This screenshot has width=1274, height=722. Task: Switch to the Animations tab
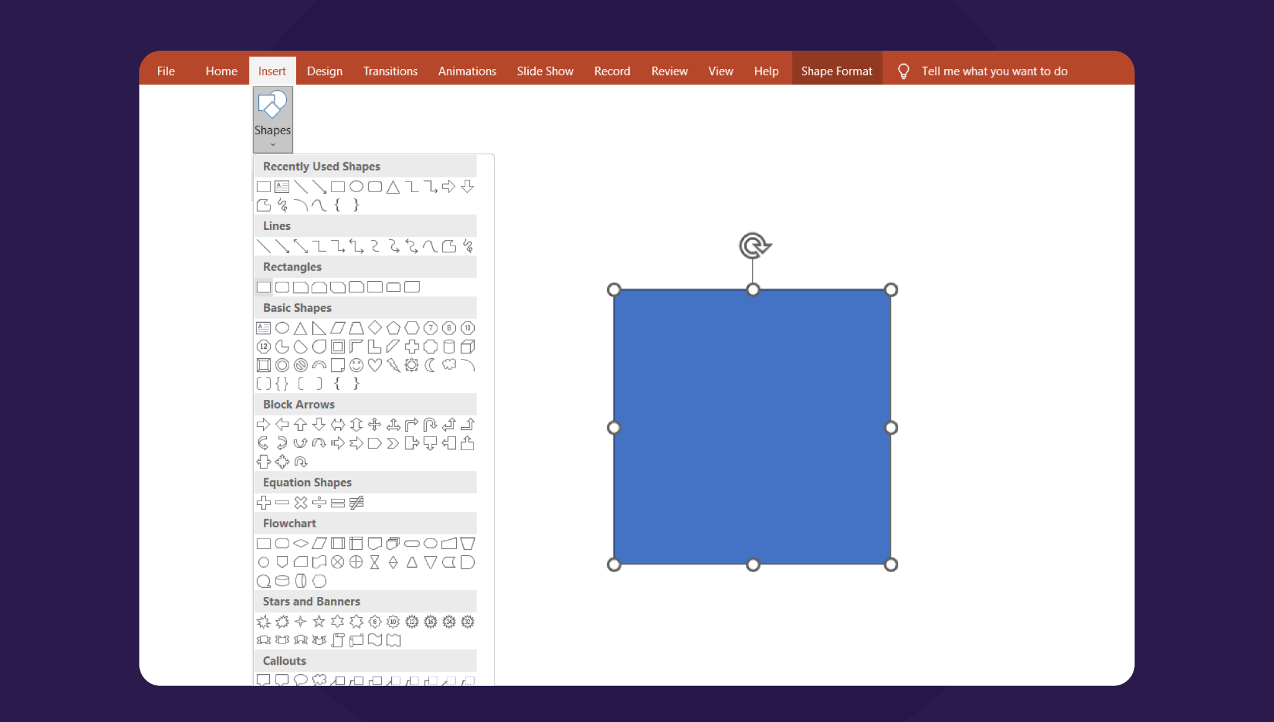pyautogui.click(x=467, y=71)
